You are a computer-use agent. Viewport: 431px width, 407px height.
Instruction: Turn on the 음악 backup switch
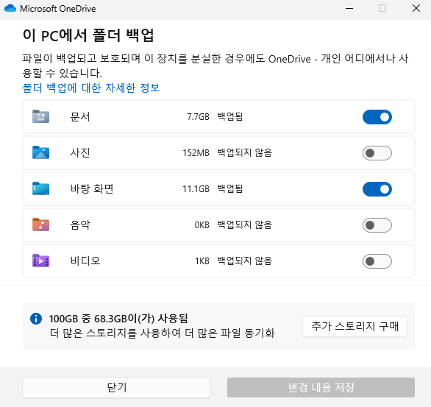coord(377,225)
